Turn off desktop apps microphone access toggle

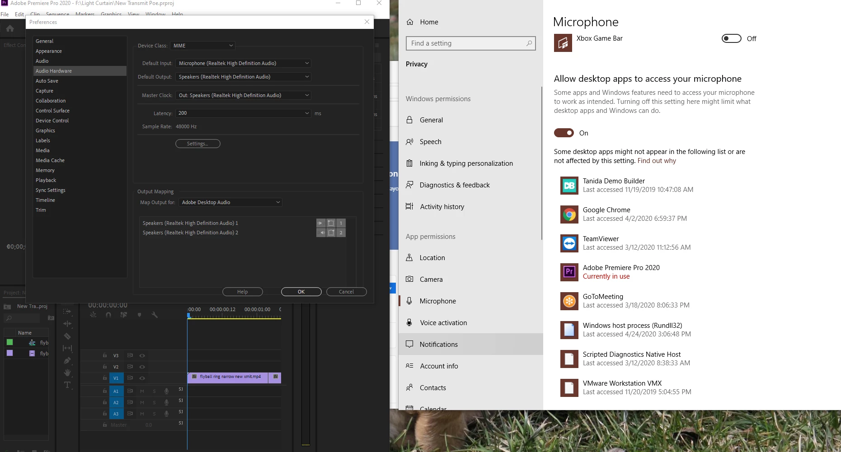click(x=564, y=133)
